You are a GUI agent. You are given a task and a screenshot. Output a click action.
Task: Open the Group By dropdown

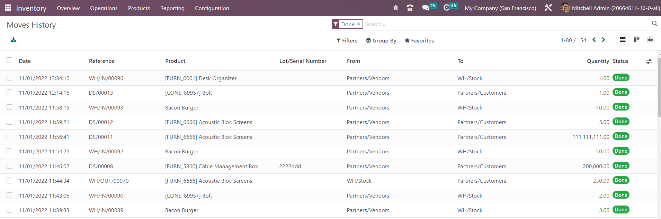(381, 40)
